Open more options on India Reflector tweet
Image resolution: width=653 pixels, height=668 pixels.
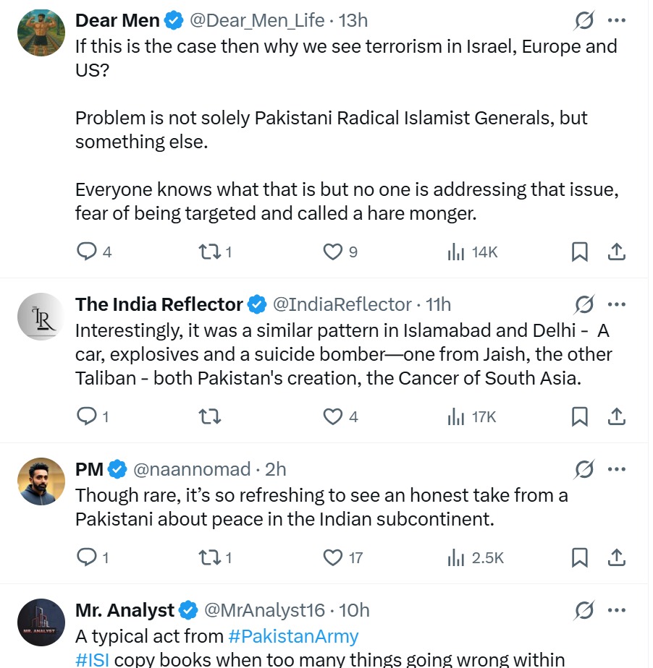[616, 304]
